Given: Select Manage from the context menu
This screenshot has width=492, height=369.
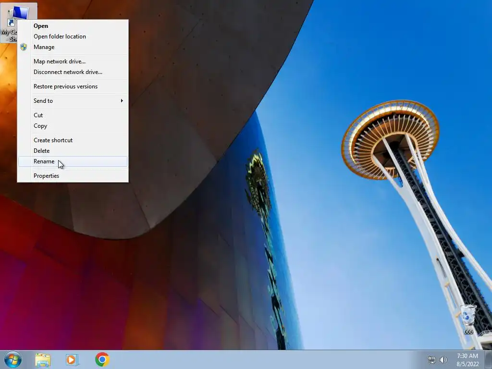Looking at the screenshot, I should [x=73, y=47].
